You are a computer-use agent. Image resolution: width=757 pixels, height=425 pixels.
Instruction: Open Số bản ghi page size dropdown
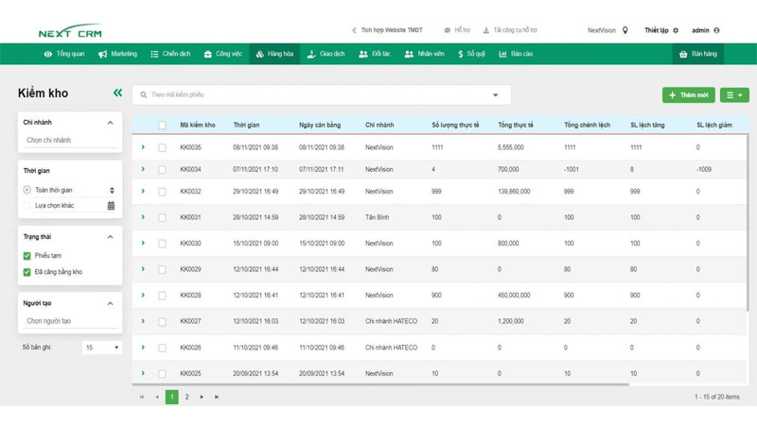tap(101, 348)
